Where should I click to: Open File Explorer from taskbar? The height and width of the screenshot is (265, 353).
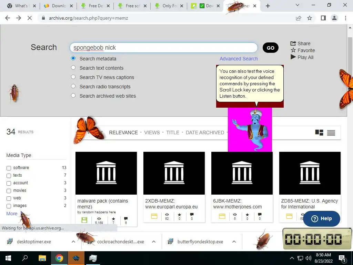(x=42, y=258)
